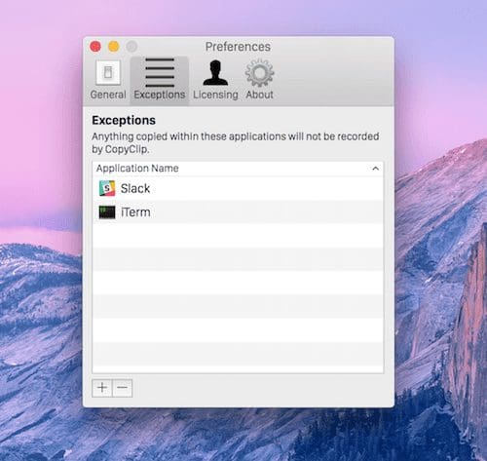487x461 pixels.
Task: Click the Slack app icon in list
Action: tap(107, 188)
